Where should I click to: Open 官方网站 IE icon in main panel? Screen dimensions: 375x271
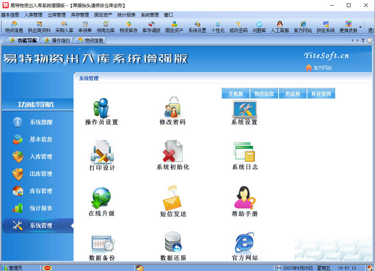(x=245, y=246)
